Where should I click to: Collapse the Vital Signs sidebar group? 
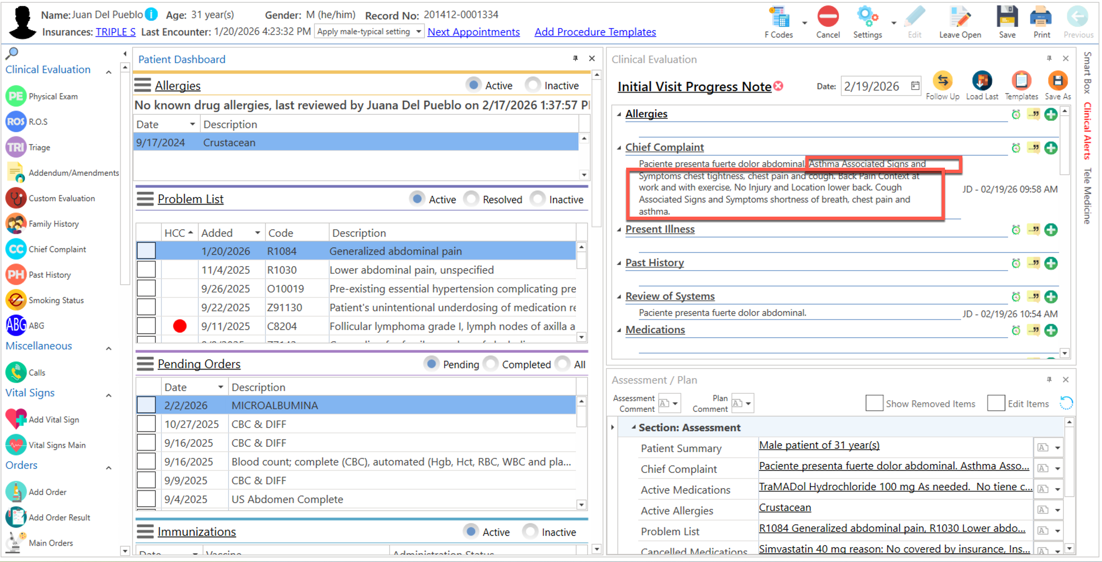(109, 395)
